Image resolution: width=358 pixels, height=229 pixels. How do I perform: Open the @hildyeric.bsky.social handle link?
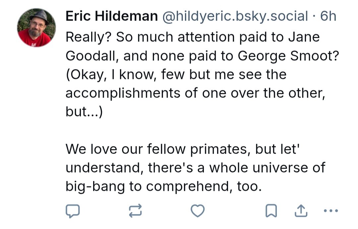click(x=235, y=16)
